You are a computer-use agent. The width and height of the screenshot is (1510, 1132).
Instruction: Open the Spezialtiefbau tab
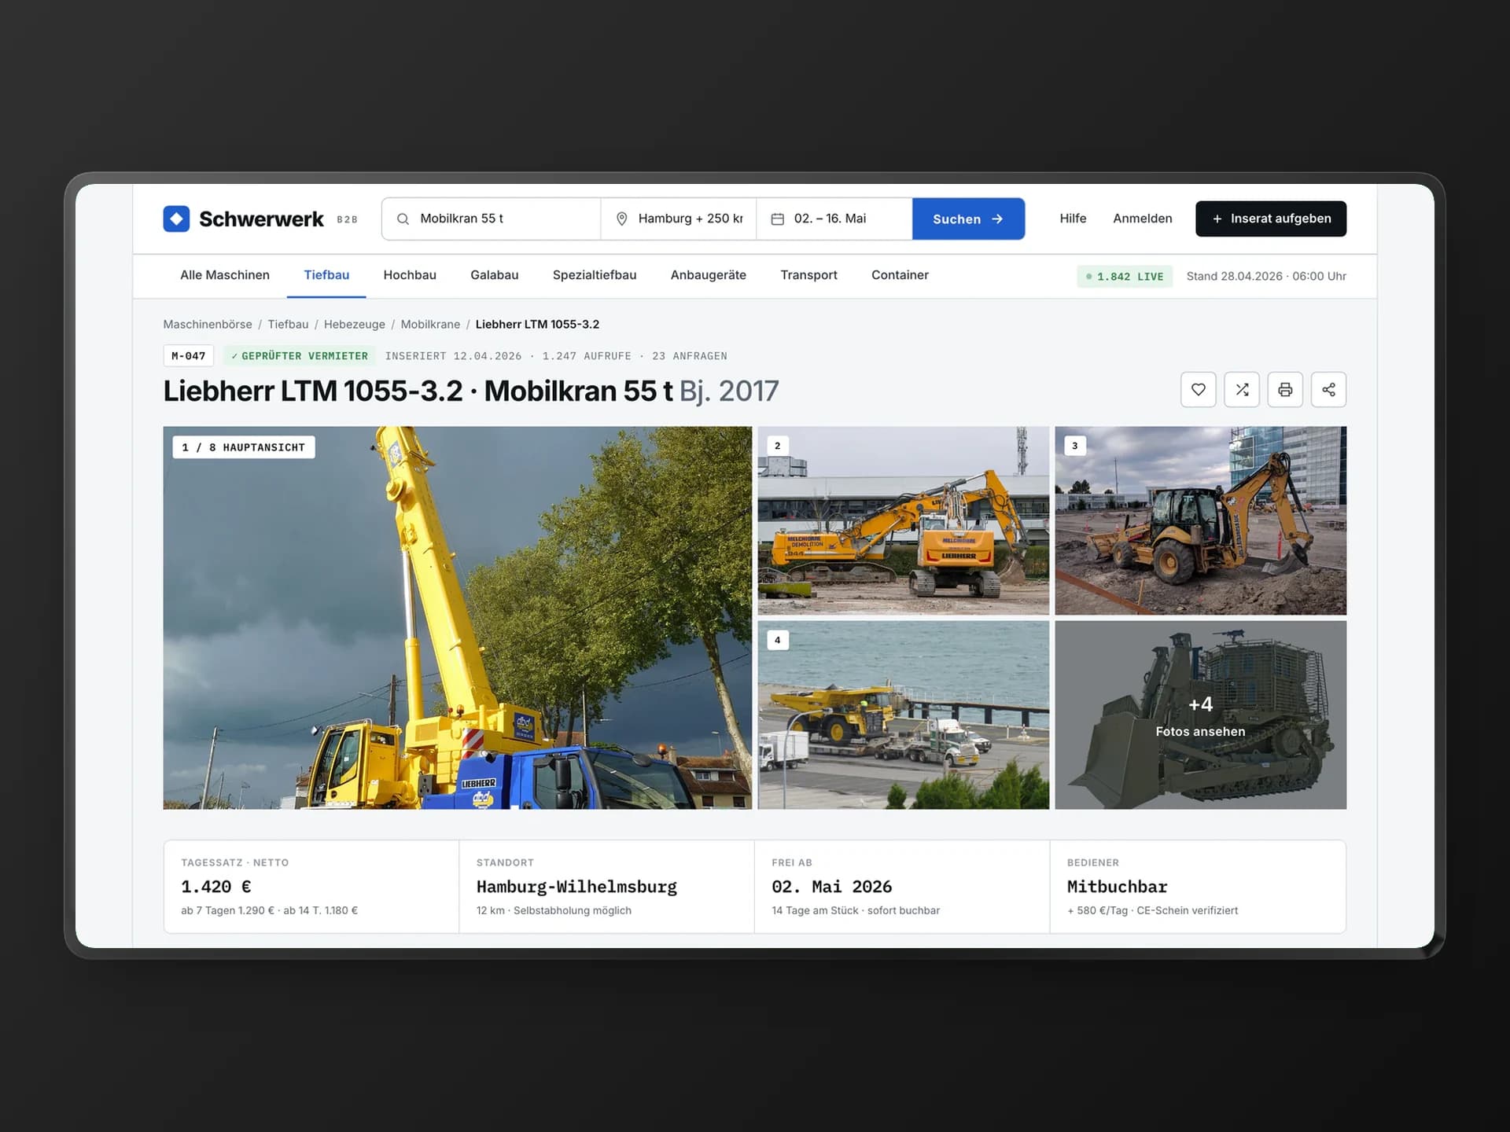click(x=595, y=275)
